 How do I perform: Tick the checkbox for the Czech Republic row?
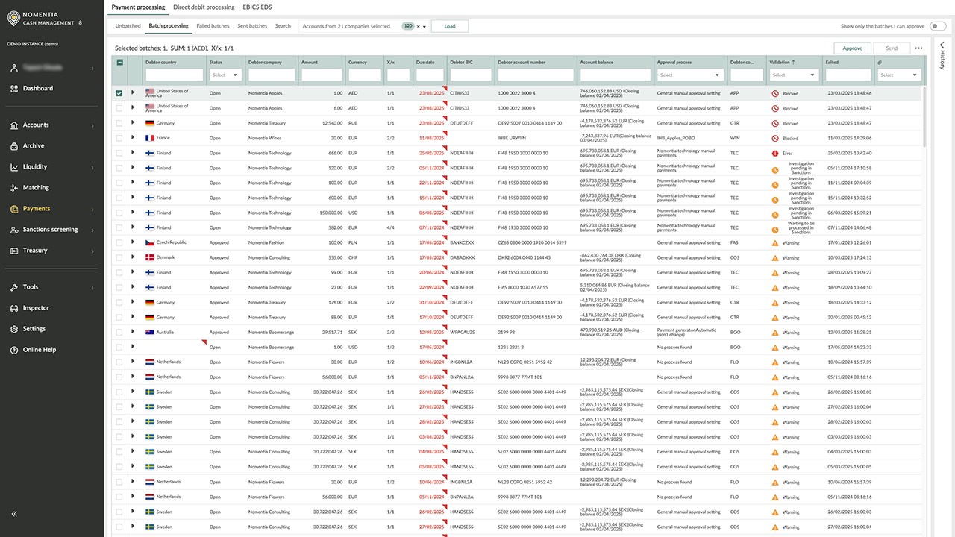pyautogui.click(x=119, y=242)
